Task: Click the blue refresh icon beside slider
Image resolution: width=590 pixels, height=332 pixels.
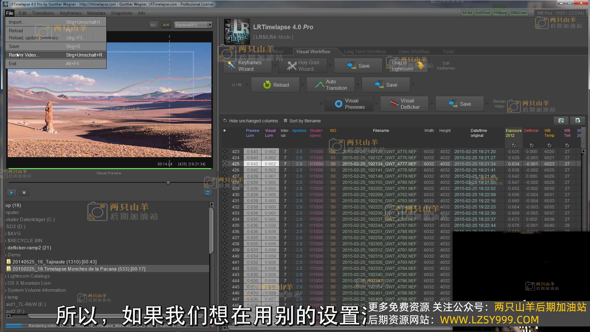Action: [x=208, y=193]
